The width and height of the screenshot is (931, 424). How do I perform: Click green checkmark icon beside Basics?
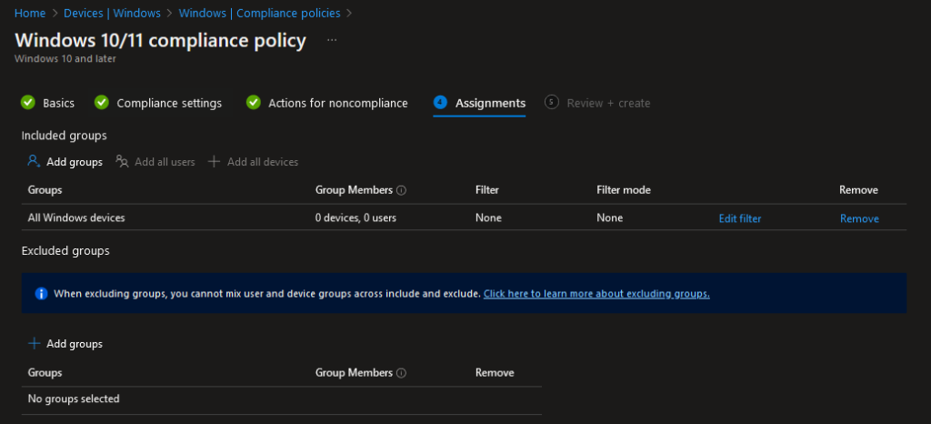[x=27, y=103]
